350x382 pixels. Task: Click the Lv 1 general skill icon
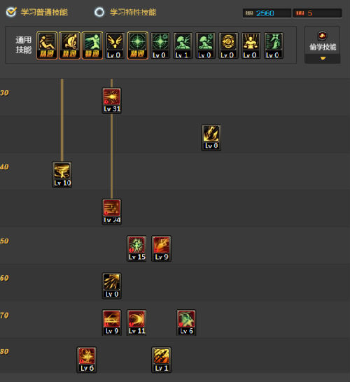click(x=183, y=45)
